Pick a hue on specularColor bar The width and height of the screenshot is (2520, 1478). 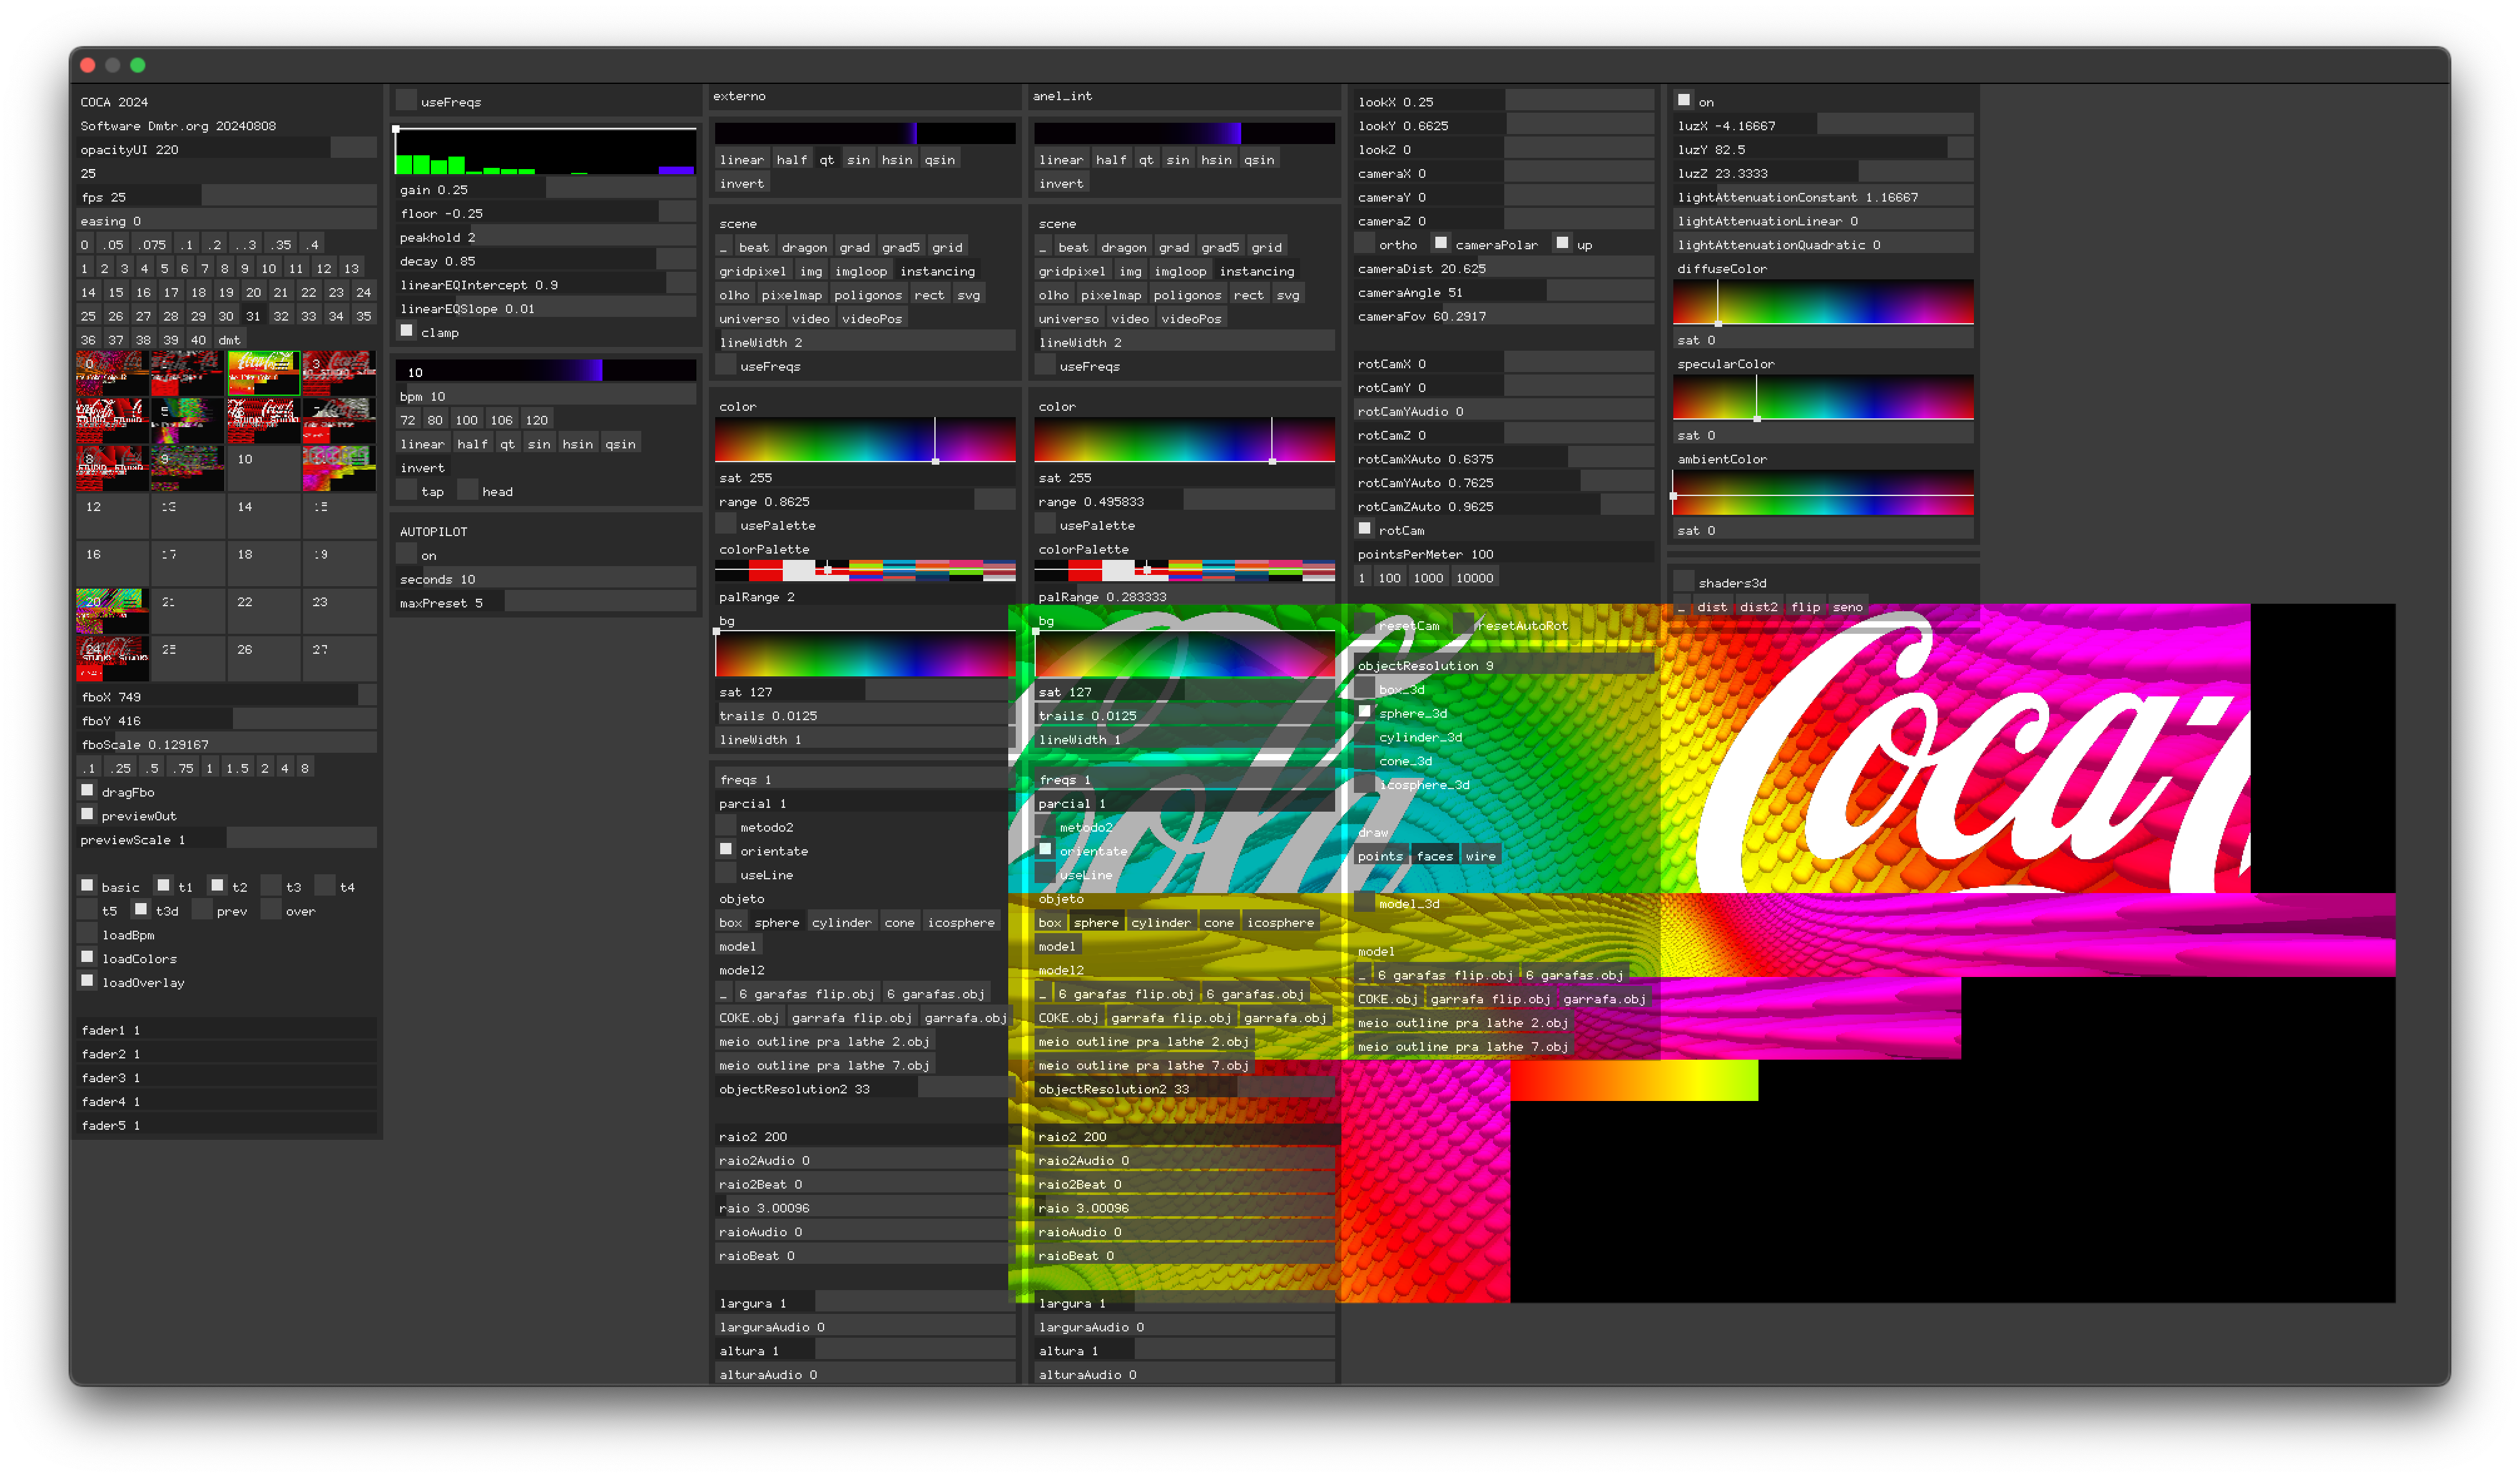click(1823, 397)
